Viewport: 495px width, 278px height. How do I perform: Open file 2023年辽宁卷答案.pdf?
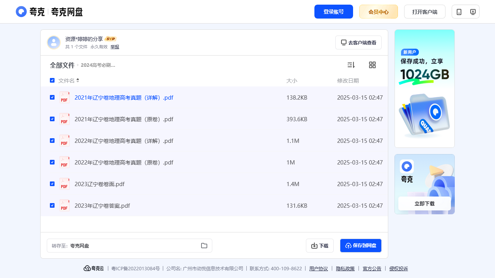102,206
